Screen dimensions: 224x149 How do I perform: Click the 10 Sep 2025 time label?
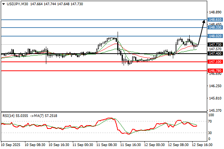tap(11, 145)
